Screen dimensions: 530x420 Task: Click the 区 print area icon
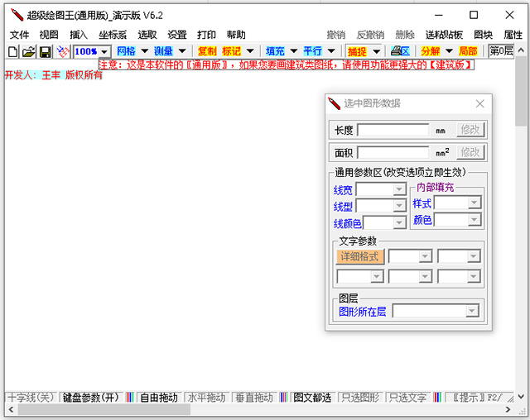[x=400, y=51]
